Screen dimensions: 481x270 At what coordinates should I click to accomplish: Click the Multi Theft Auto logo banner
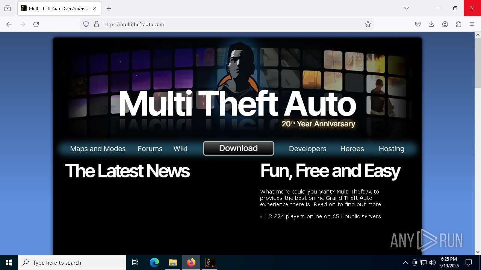pos(237,103)
